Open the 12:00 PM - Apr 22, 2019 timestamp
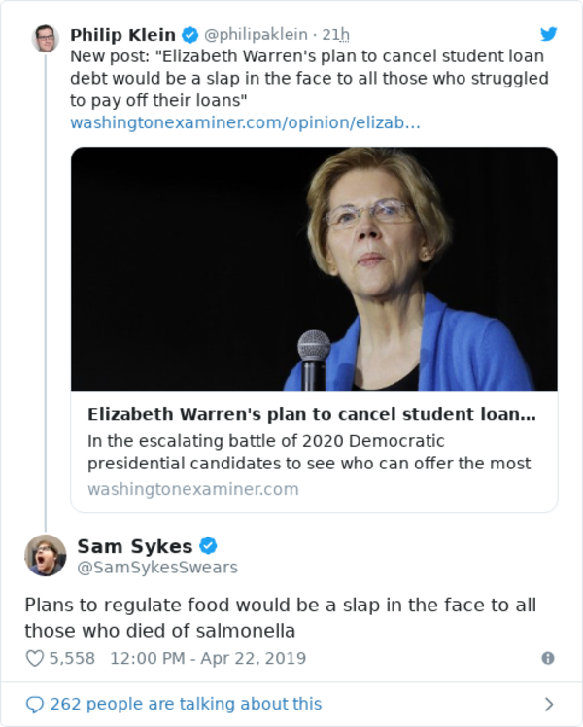 coord(208,658)
